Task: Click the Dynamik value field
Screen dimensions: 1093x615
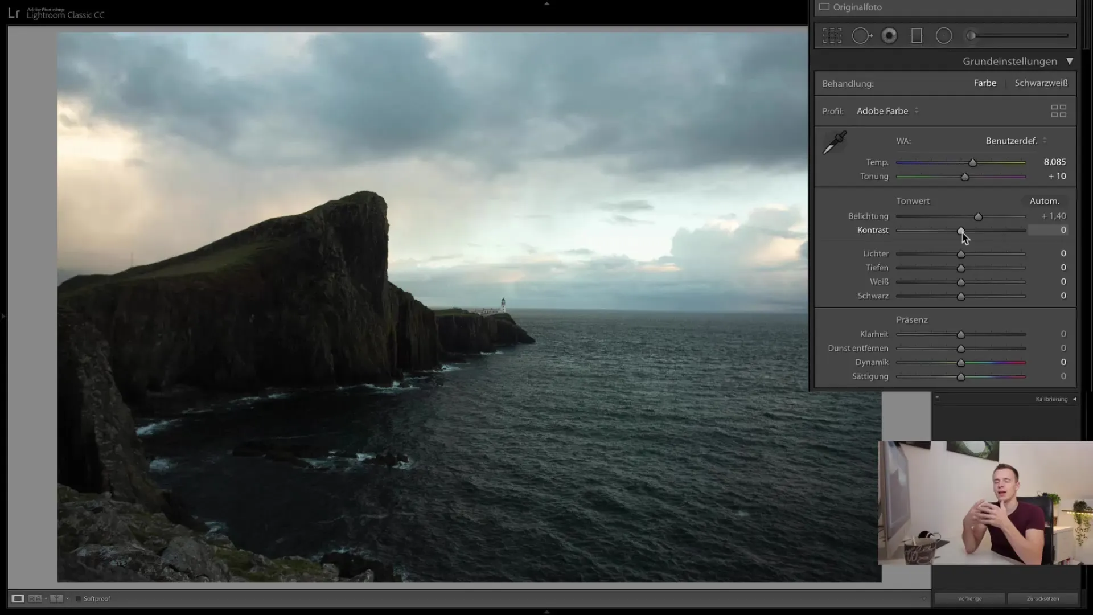Action: point(1063,362)
